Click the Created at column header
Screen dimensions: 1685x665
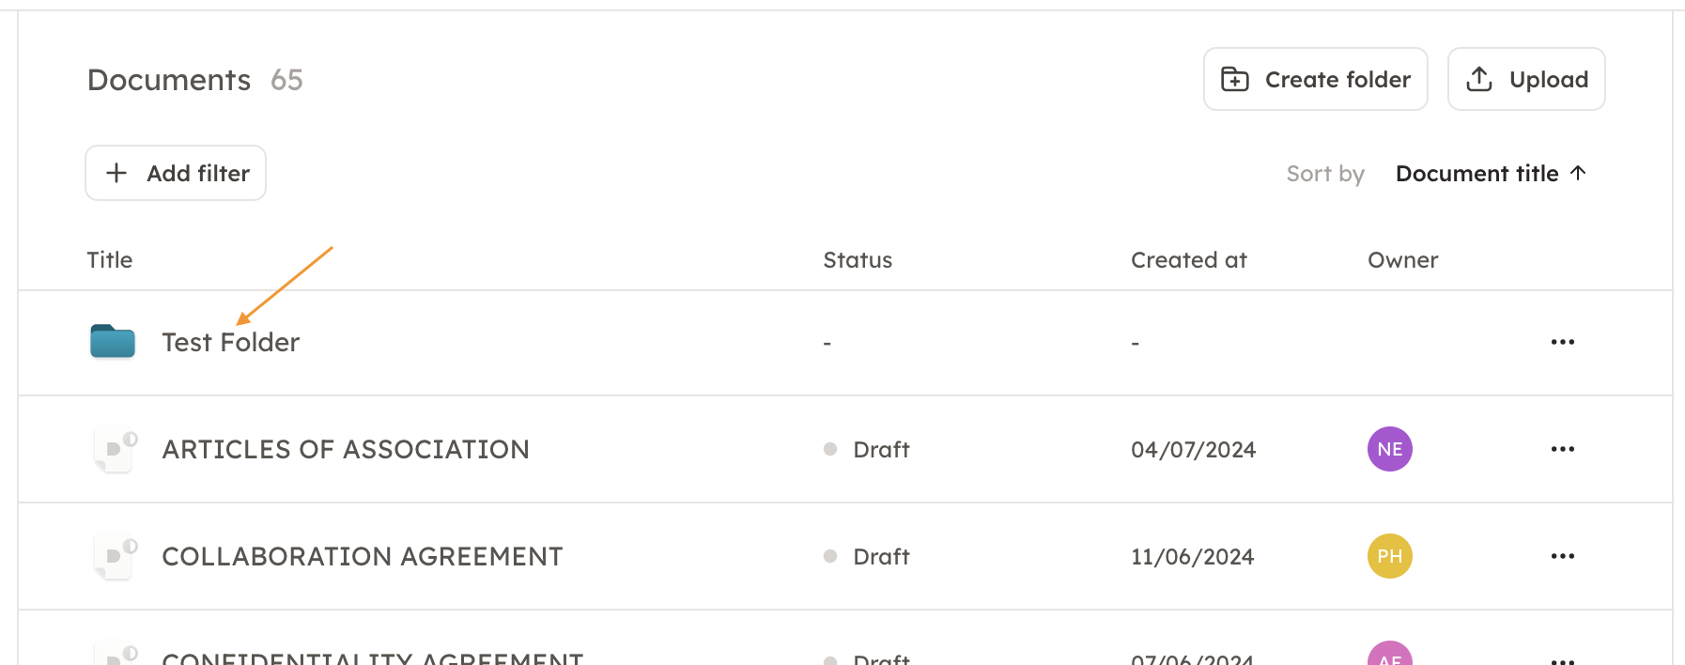[1188, 260]
